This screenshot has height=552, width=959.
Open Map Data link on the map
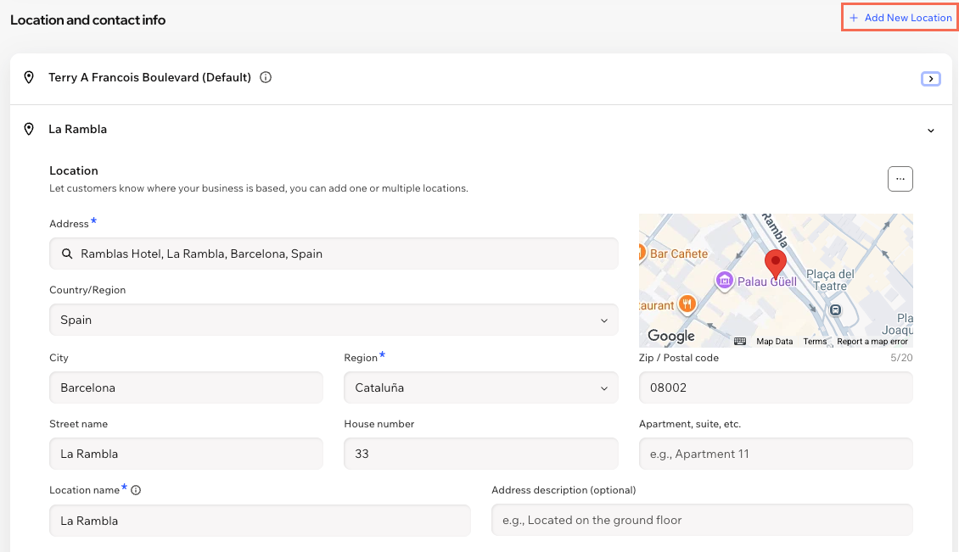pos(774,341)
